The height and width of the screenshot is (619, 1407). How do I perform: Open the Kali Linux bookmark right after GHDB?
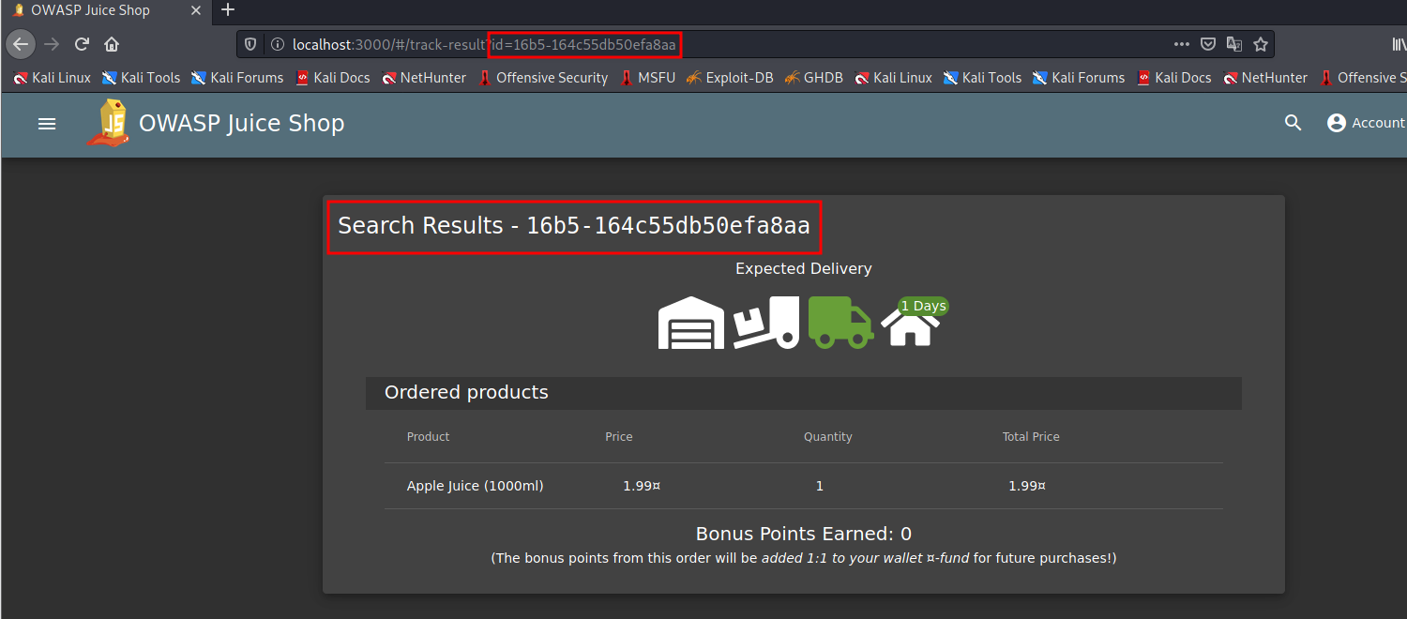click(893, 78)
